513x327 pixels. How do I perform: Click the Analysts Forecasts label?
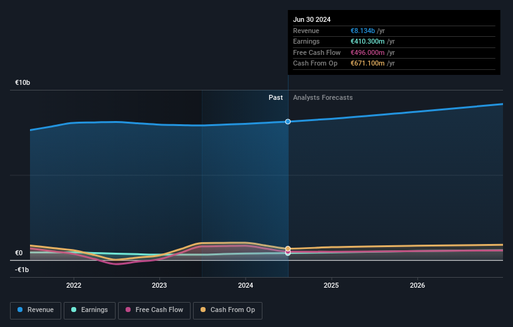click(322, 97)
